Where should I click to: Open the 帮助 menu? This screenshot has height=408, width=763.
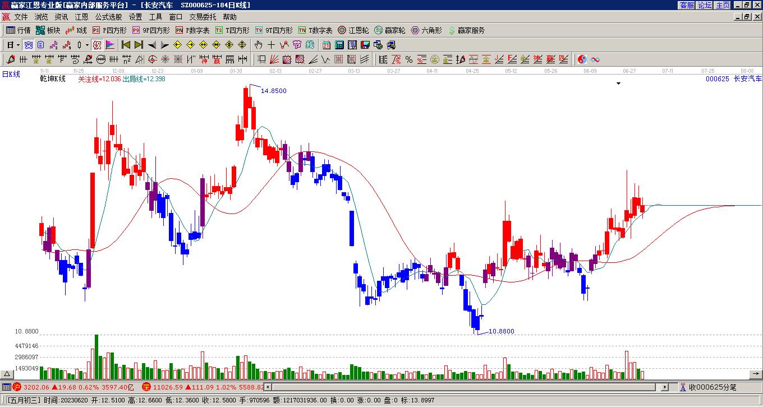229,17
